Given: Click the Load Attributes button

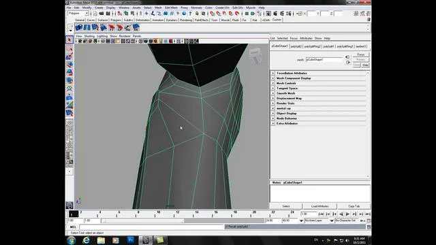Looking at the screenshot, I should [x=320, y=206].
